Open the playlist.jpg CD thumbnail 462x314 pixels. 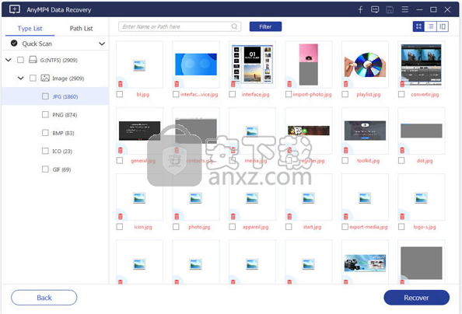click(x=365, y=65)
